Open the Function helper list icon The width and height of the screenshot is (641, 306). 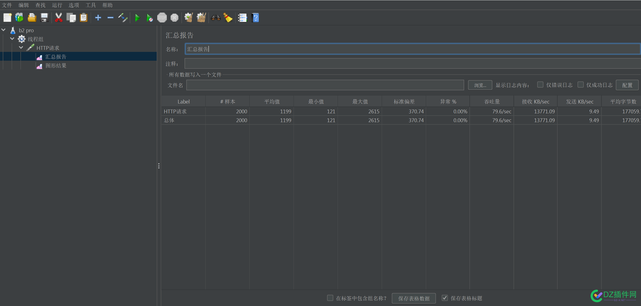click(242, 18)
